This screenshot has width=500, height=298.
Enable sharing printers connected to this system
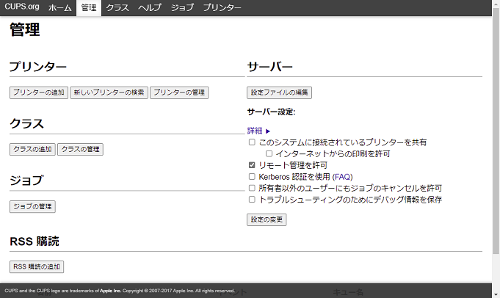(x=252, y=142)
